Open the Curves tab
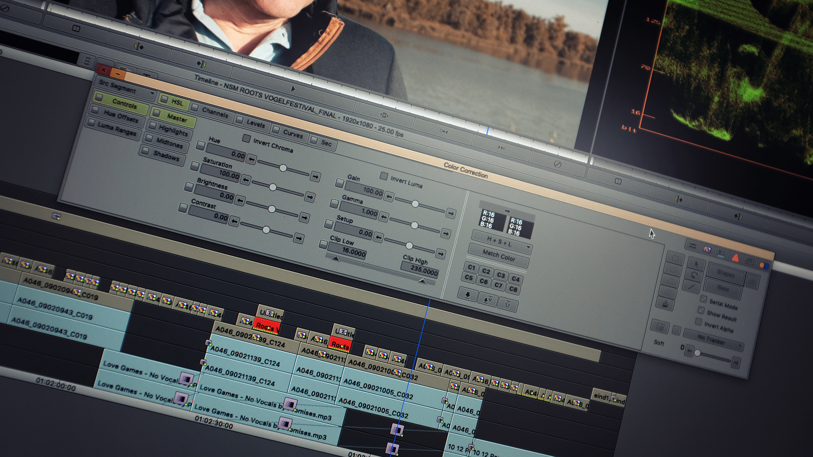This screenshot has width=813, height=457. 289,133
